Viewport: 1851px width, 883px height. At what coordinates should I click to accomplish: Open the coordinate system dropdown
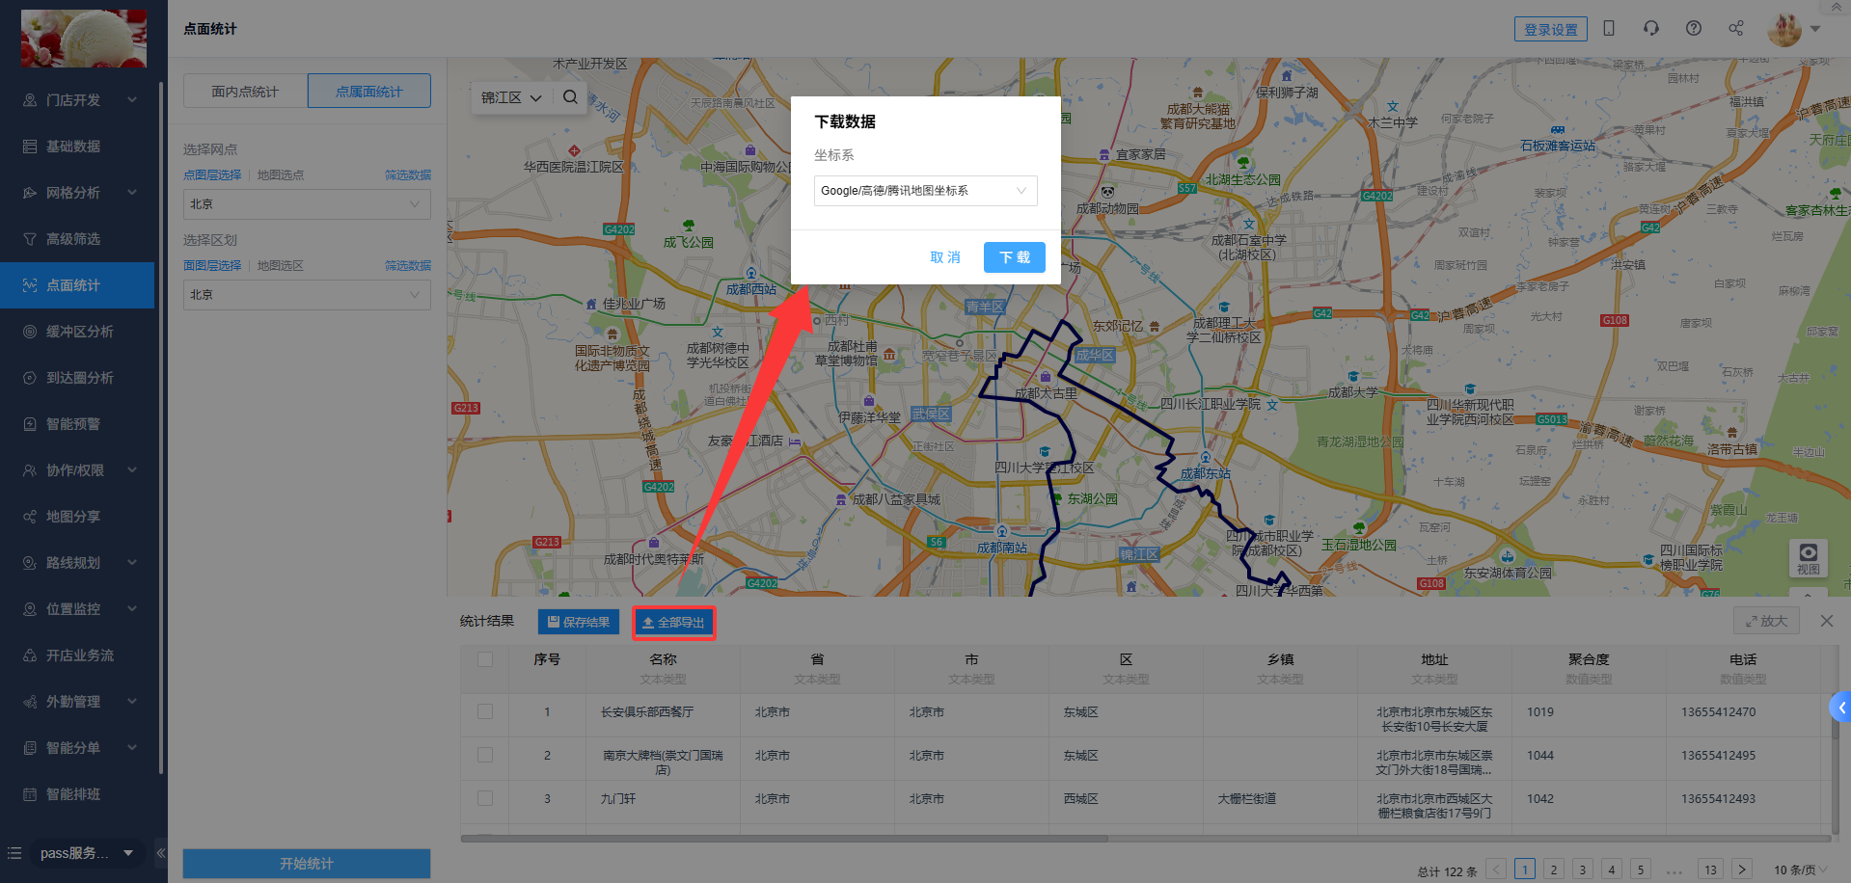(925, 191)
